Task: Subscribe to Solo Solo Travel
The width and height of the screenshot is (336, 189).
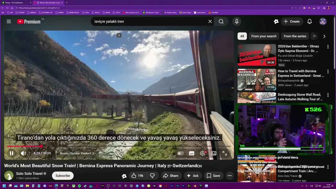Action: click(63, 176)
